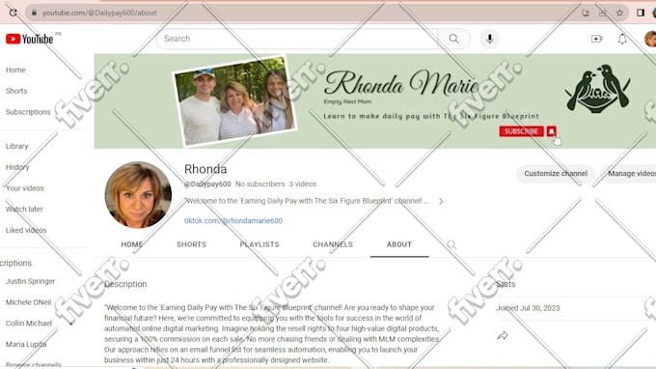Screen dimensions: 656x369
Task: Switch to the SHORTS tab
Action: [x=191, y=244]
